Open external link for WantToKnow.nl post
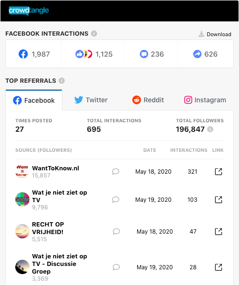The height and width of the screenshot is (285, 239). click(219, 171)
